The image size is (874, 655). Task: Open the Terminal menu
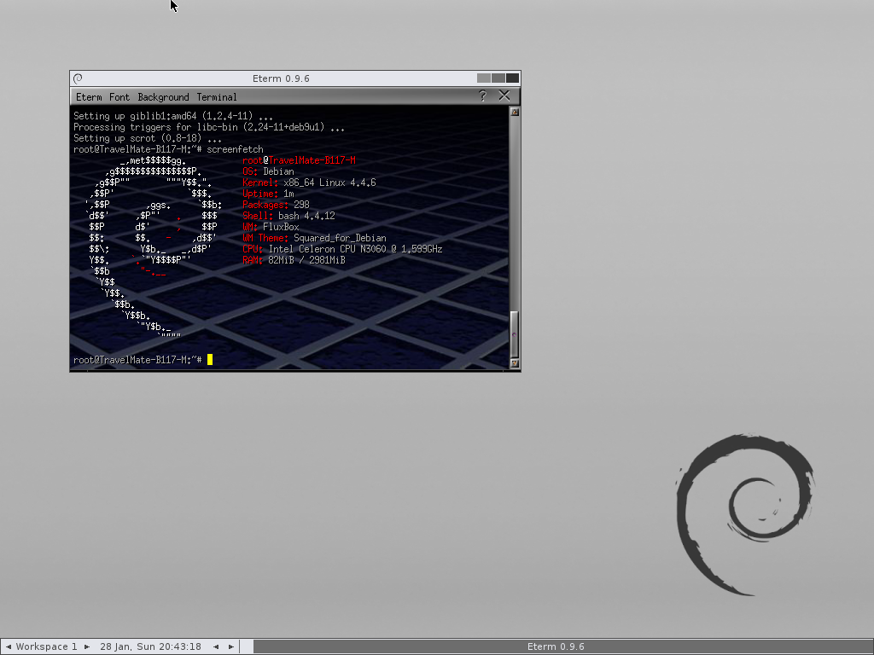click(217, 97)
